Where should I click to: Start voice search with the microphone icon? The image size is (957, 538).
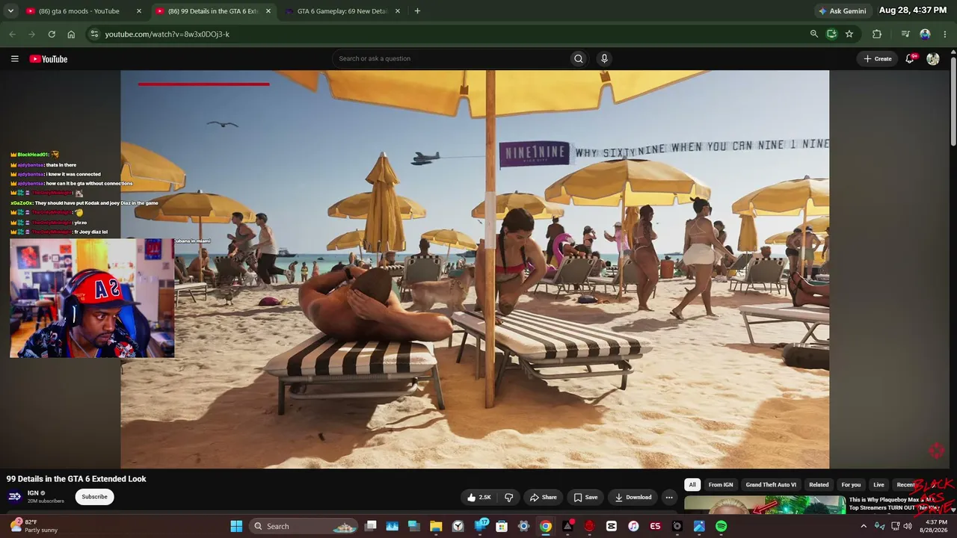[x=604, y=59]
